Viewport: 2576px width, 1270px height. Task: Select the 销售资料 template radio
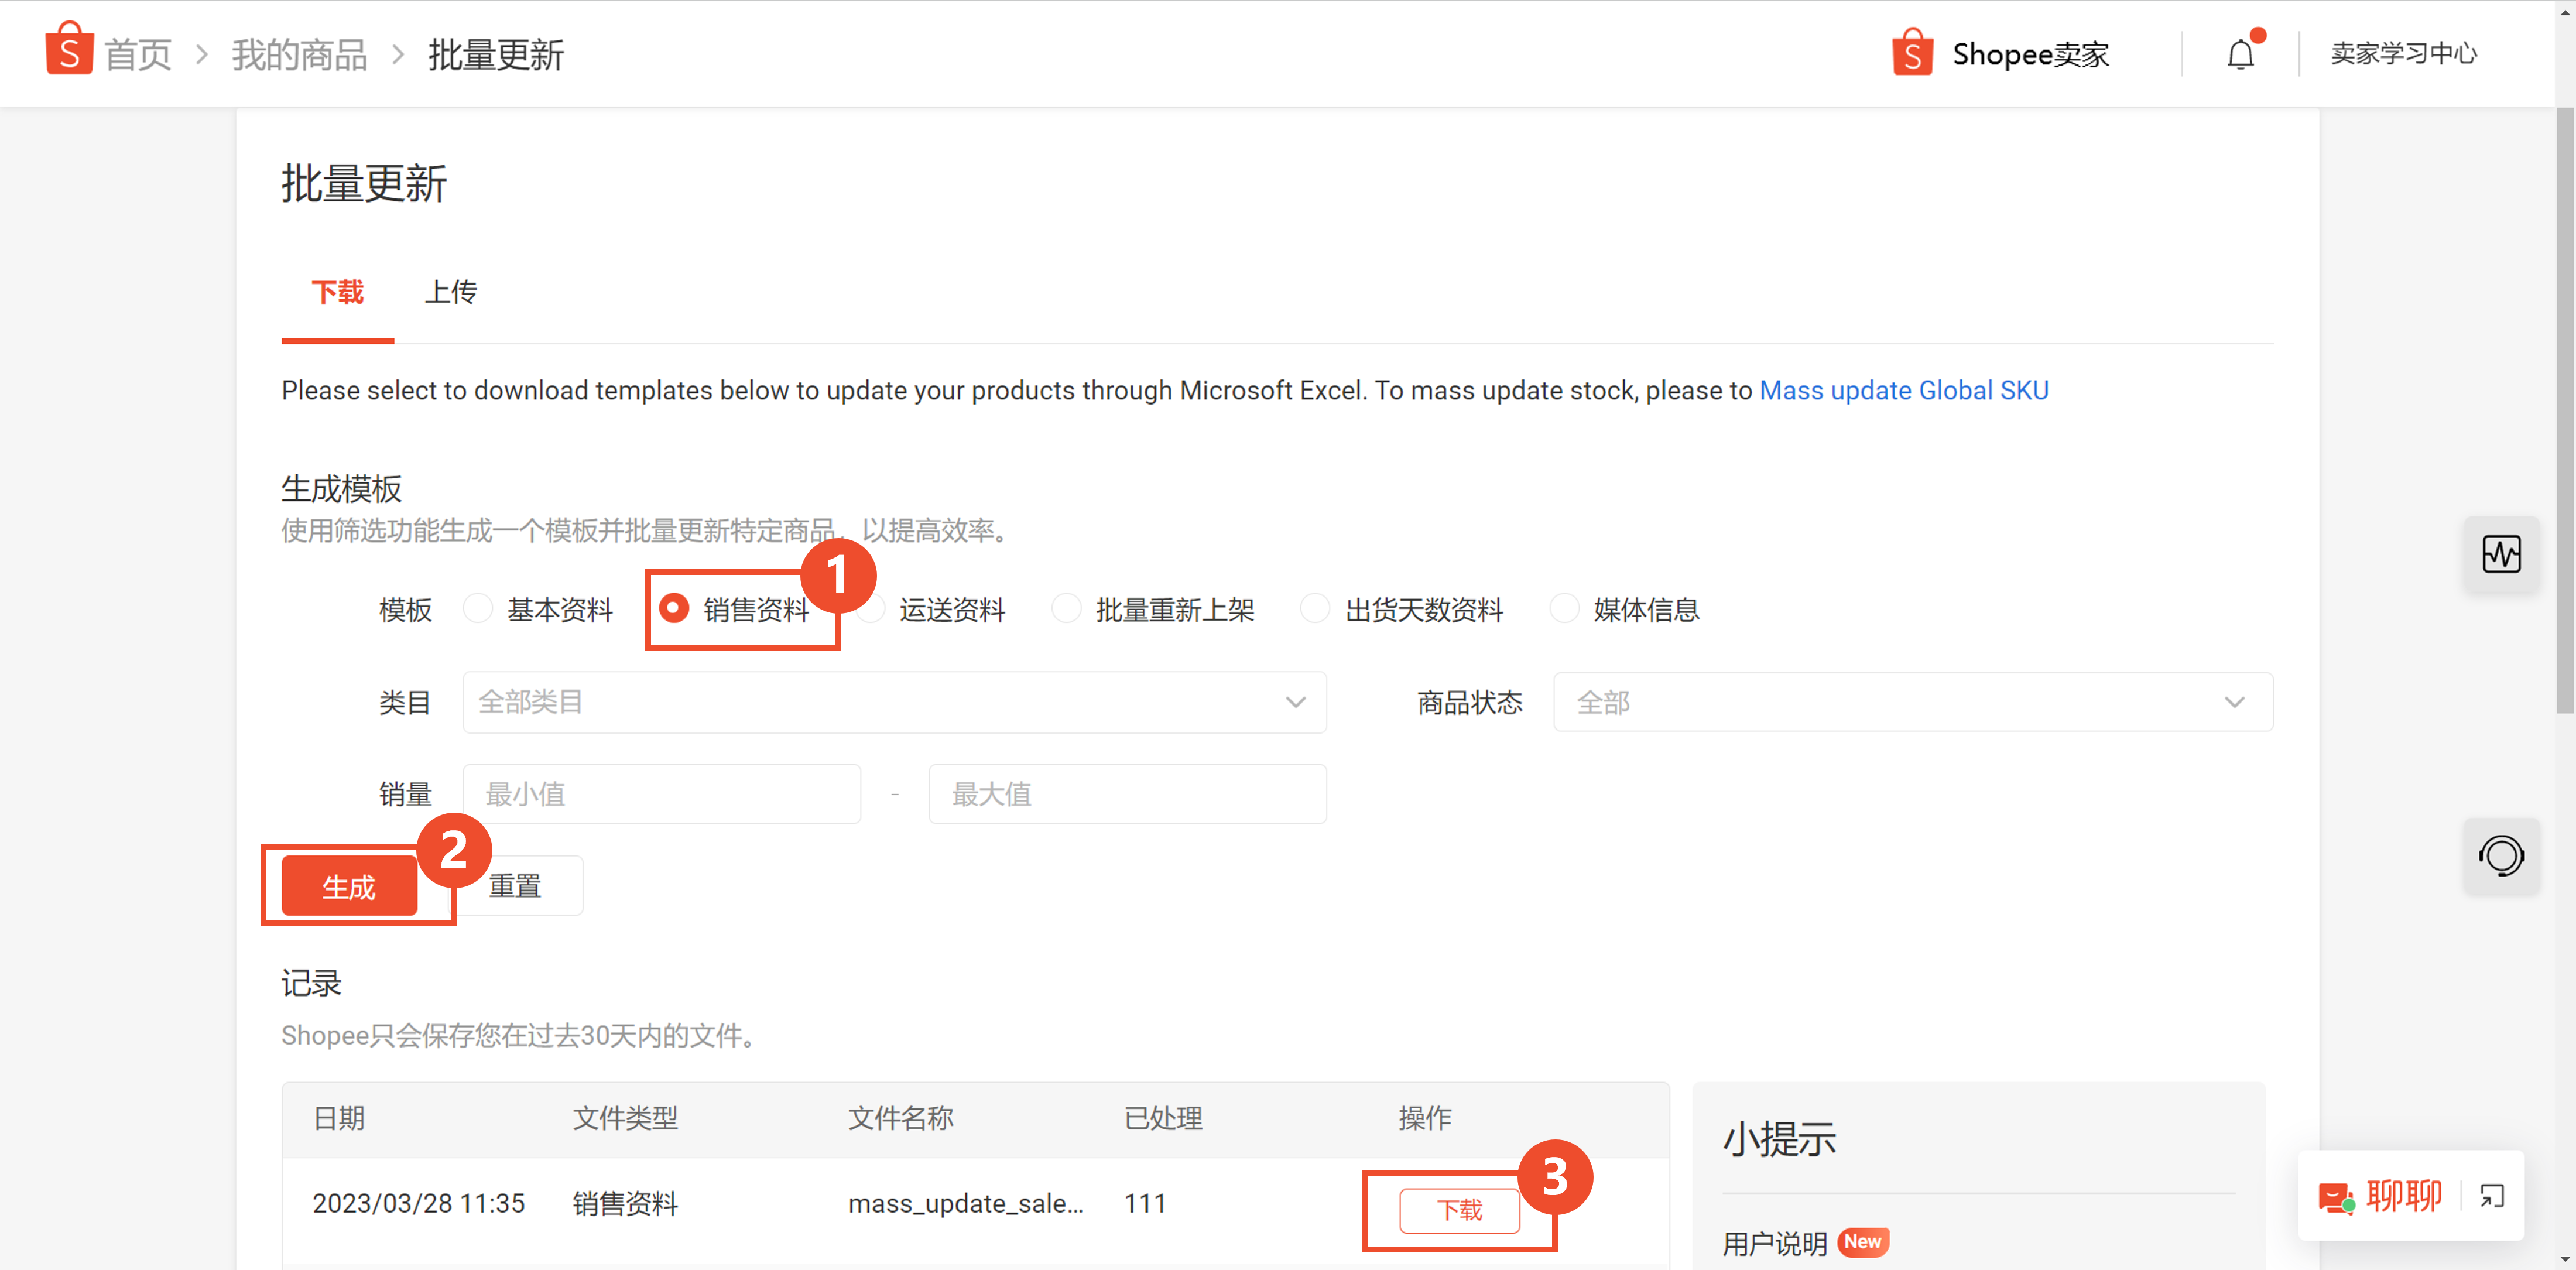coord(674,608)
